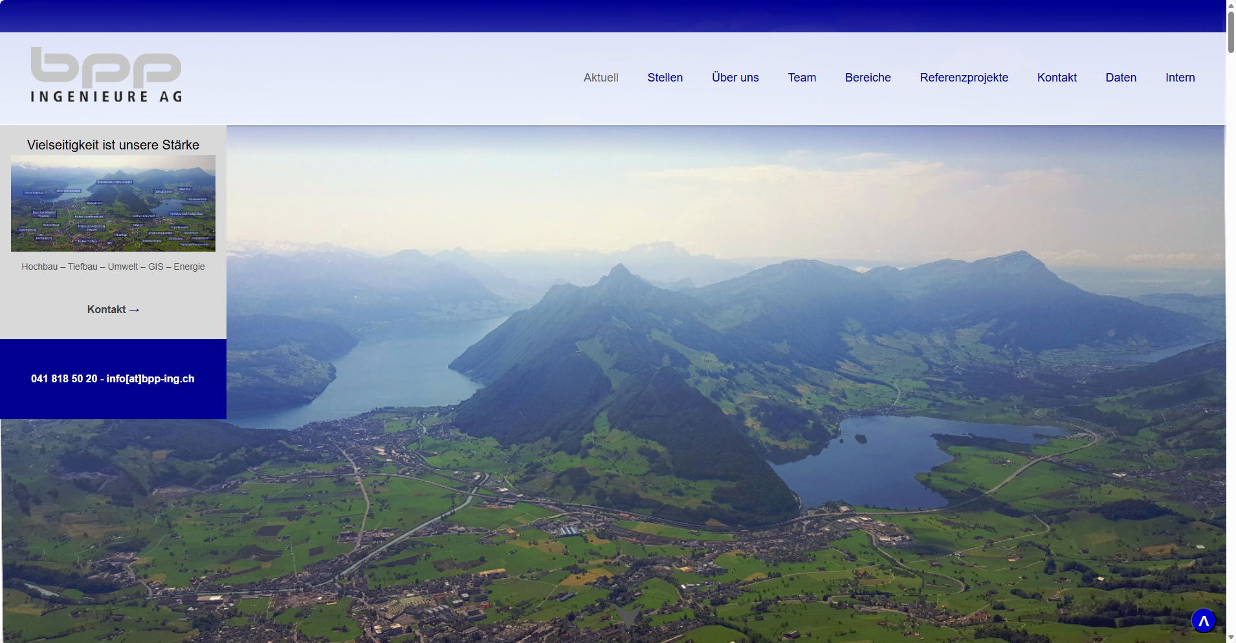Screen dimensions: 1236x643
Task: Click the "Vielseitigkeit ist unsere Stärke" heading
Action: 113,145
